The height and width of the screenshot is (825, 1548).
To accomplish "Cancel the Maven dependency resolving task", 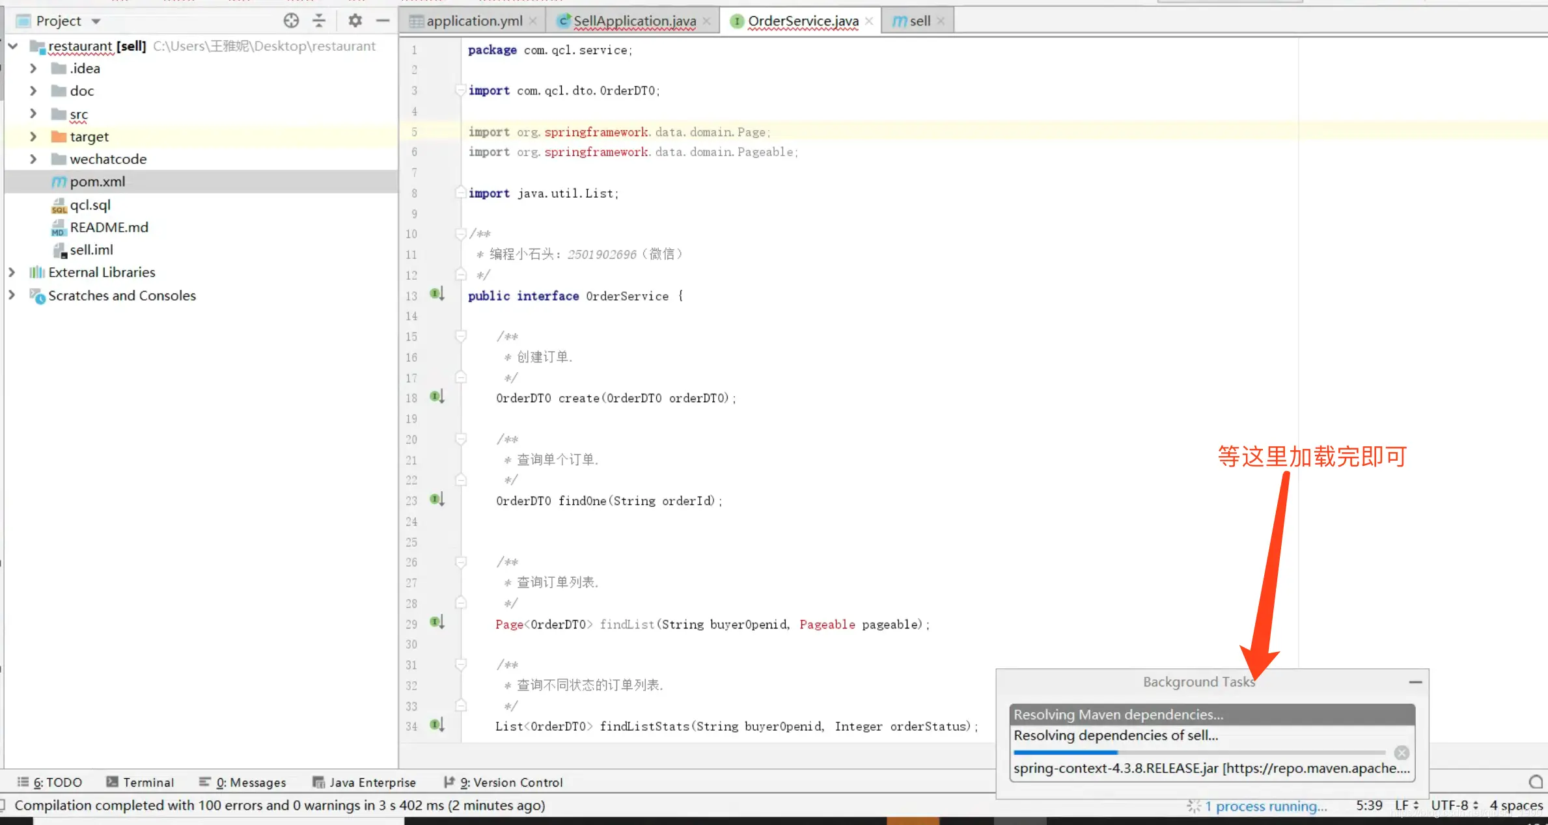I will click(x=1402, y=753).
